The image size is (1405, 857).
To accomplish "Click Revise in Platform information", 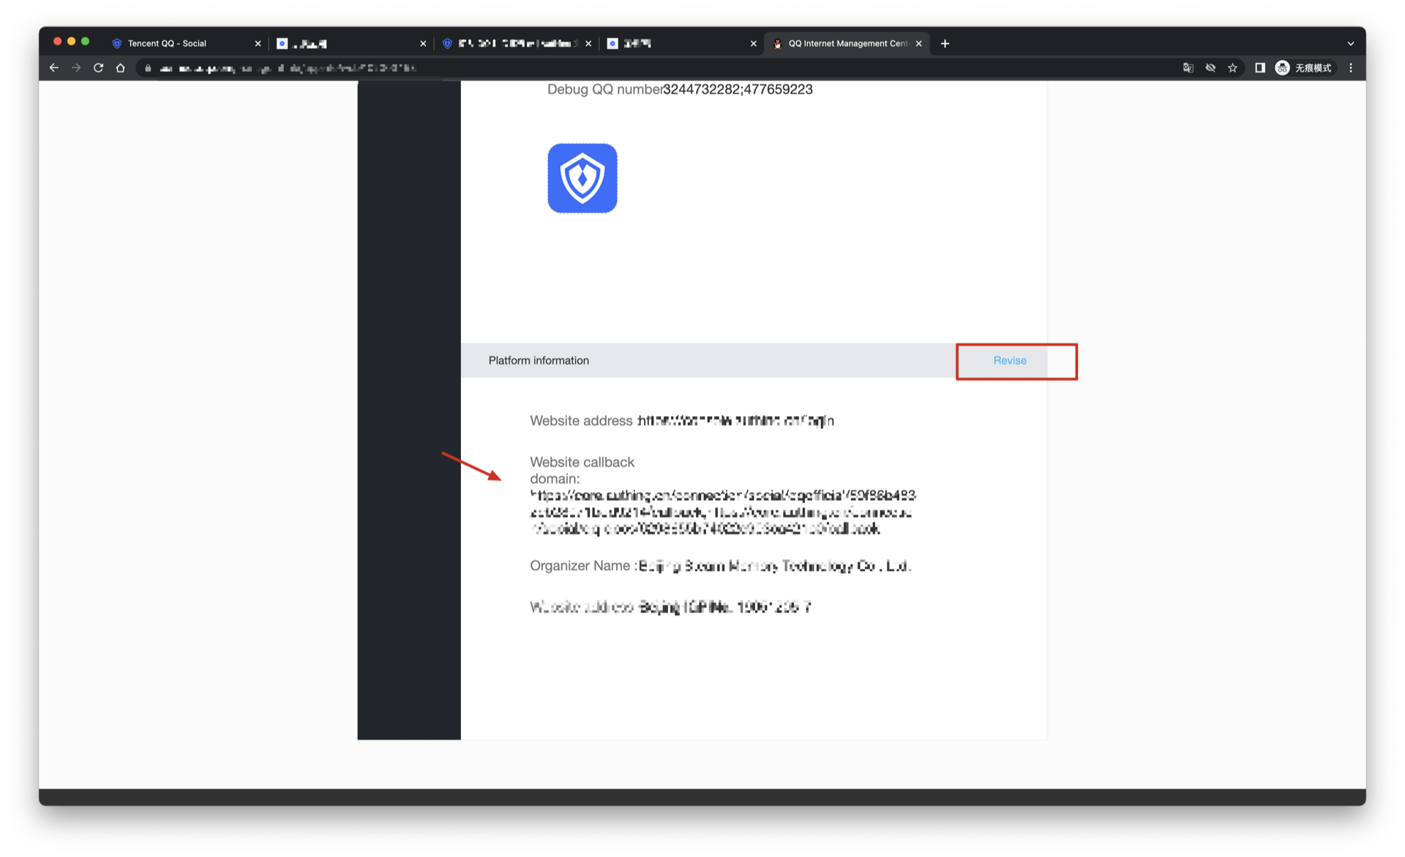I will (x=1009, y=360).
